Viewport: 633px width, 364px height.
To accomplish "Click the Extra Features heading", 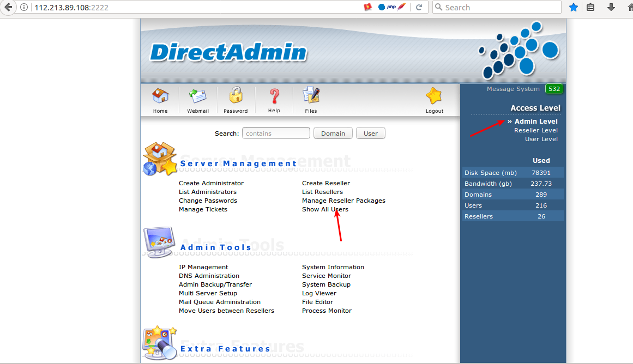I will [225, 349].
